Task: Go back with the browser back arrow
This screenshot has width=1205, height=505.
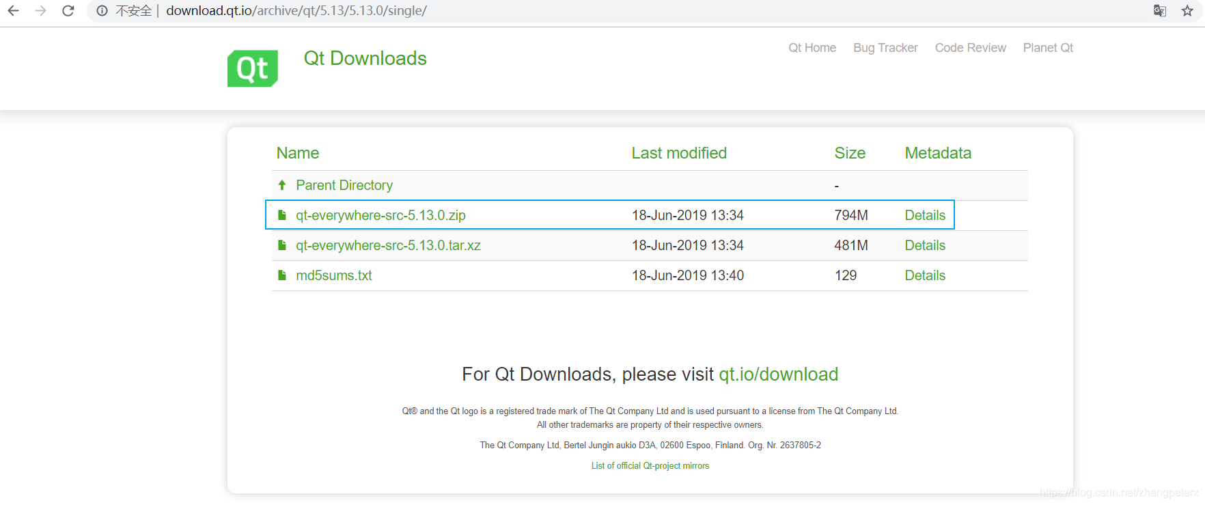Action: 13,11
